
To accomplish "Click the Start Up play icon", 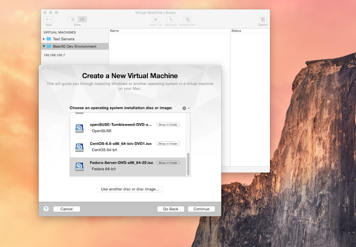I will point(156,20).
